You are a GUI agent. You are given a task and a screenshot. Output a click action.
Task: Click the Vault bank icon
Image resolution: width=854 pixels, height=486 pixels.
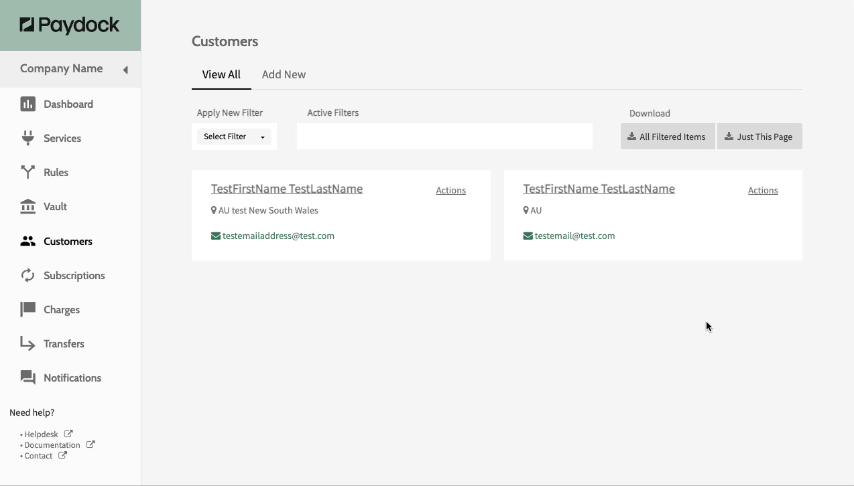tap(27, 206)
